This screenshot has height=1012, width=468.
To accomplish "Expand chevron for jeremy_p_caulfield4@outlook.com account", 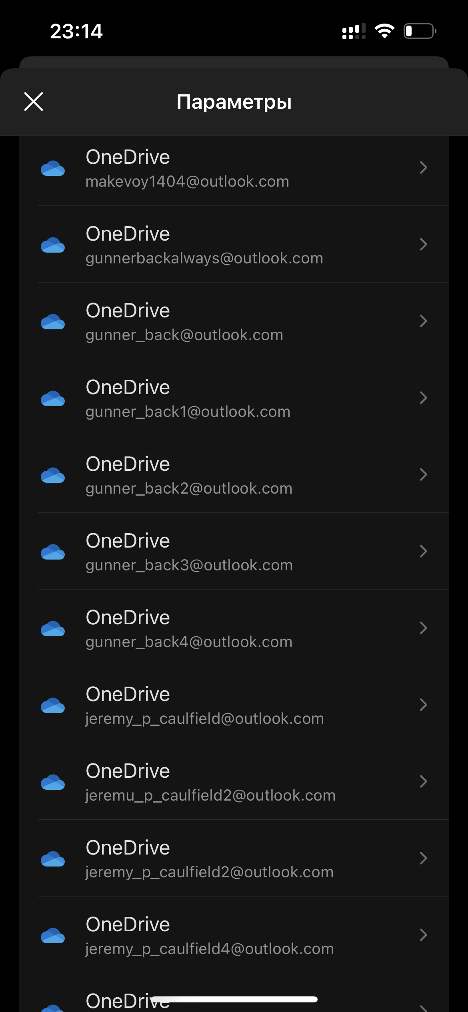I will (424, 935).
